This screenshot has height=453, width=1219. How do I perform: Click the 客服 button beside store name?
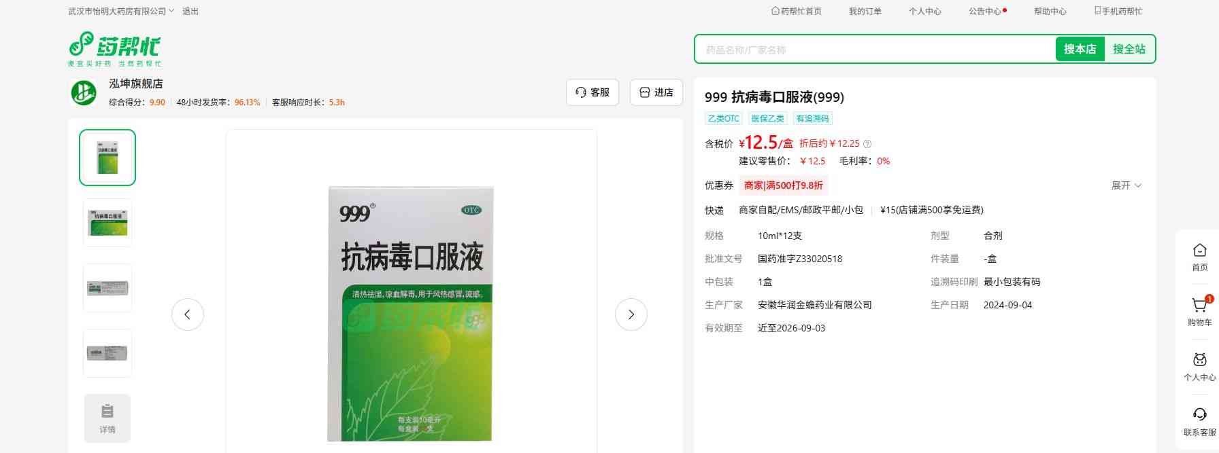click(x=592, y=92)
